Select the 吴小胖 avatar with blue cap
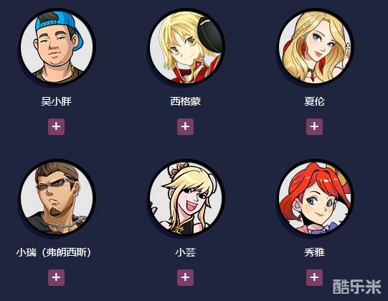This screenshot has width=388, height=301. [57, 47]
